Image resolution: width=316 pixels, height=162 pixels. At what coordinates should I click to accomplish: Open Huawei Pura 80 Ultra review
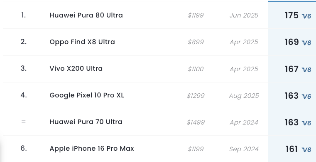point(86,15)
